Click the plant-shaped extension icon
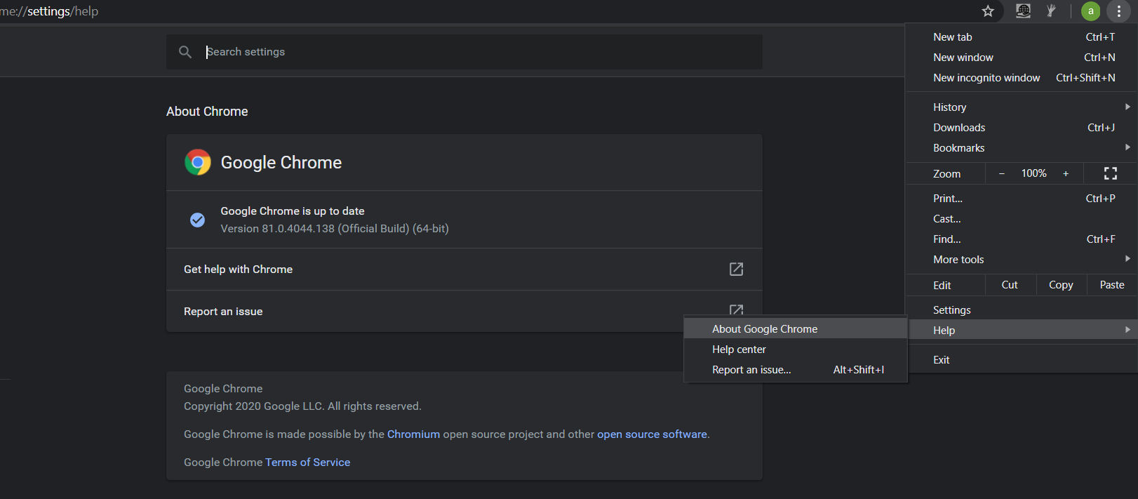This screenshot has height=499, width=1138. pyautogui.click(x=1051, y=11)
